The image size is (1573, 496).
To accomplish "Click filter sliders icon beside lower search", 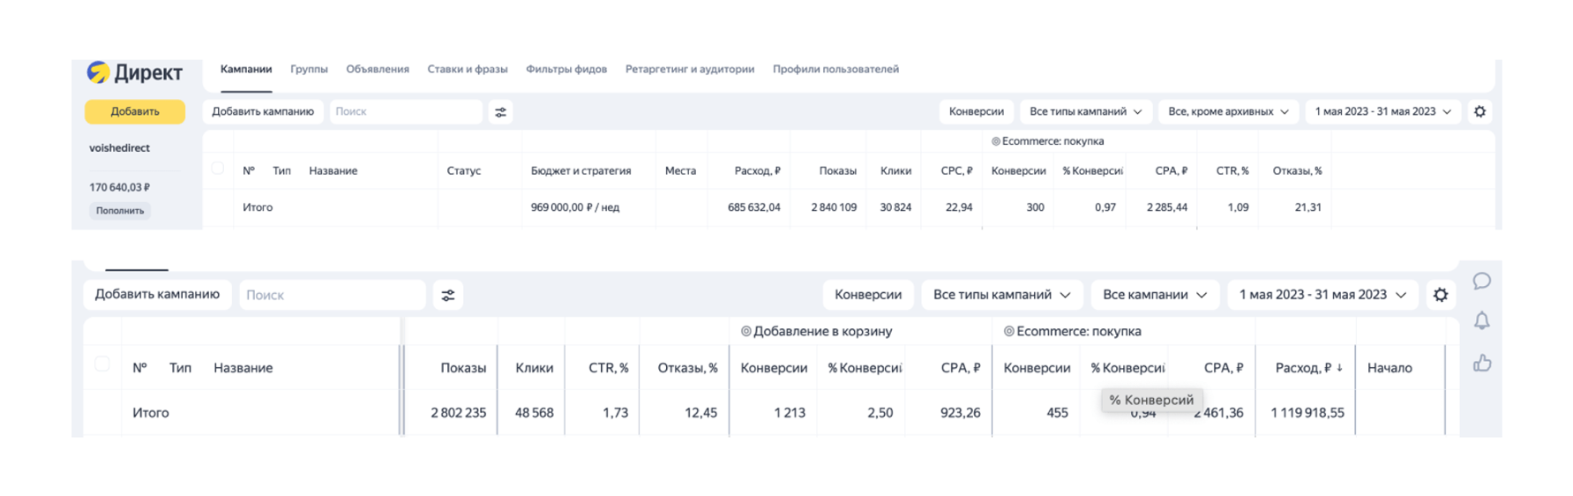I will tap(448, 296).
